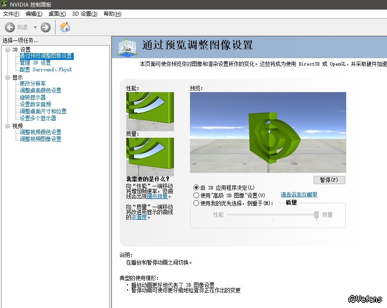Click the 选择一项任务... panel header
The height and width of the screenshot is (308, 387).
pyautogui.click(x=20, y=40)
